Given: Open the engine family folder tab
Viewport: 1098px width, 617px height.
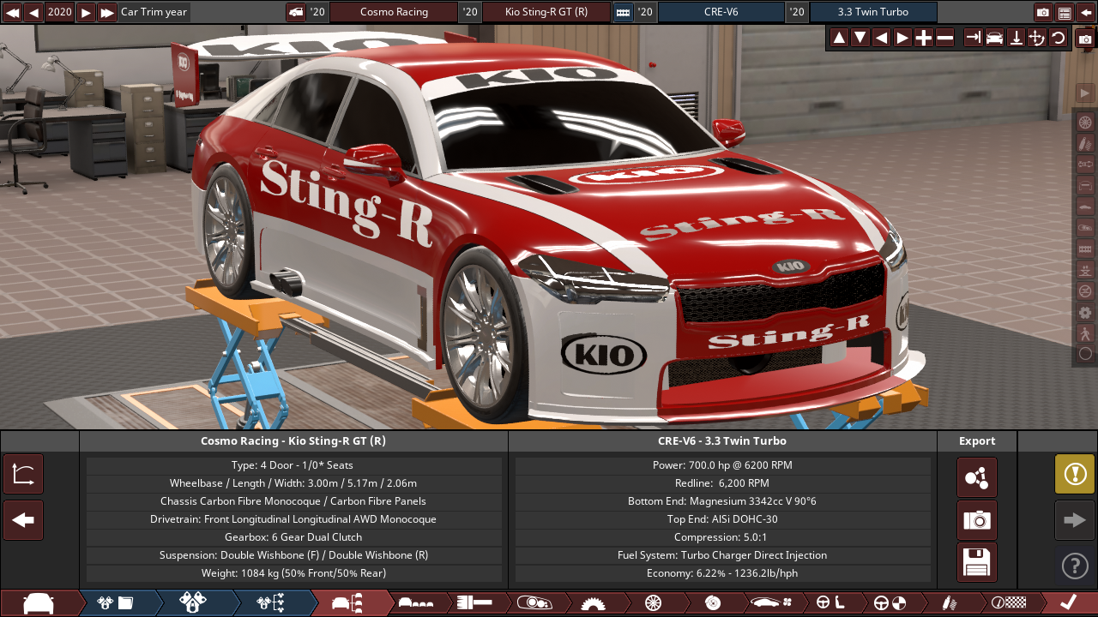Looking at the screenshot, I should coord(117,603).
